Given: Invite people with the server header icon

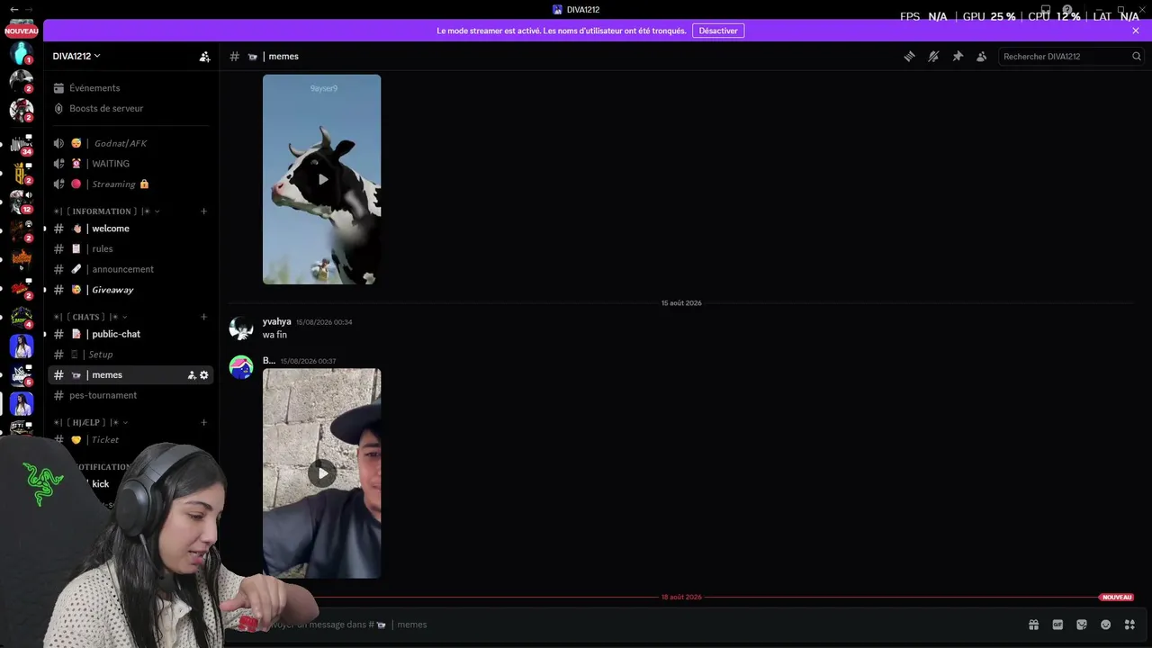Looking at the screenshot, I should (204, 56).
